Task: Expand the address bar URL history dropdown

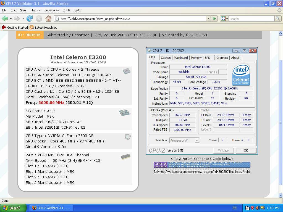Action: [208, 18]
